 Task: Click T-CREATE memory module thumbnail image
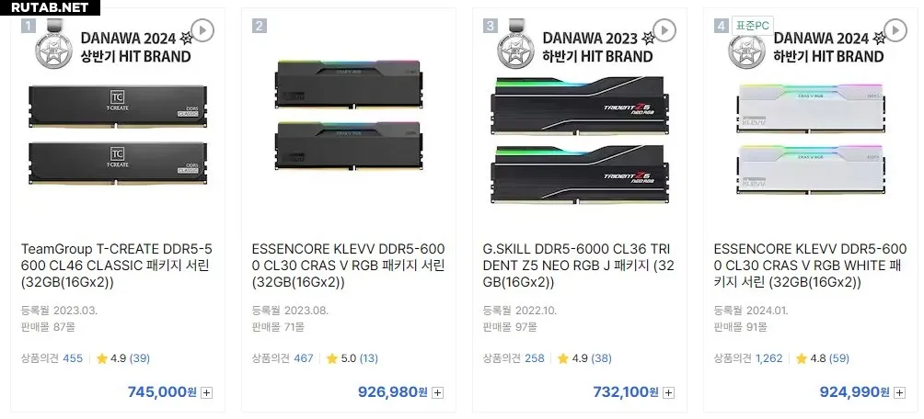[118, 135]
